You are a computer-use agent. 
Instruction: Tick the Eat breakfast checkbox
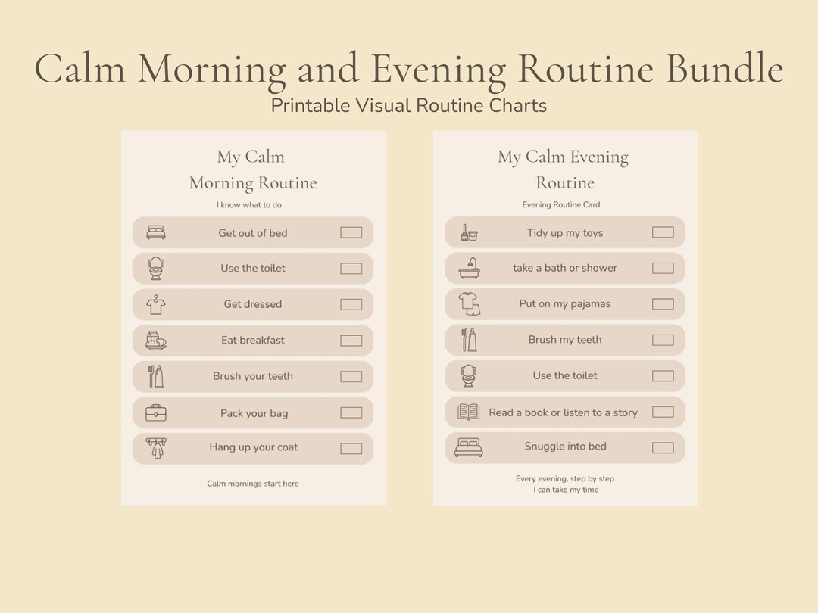click(351, 341)
